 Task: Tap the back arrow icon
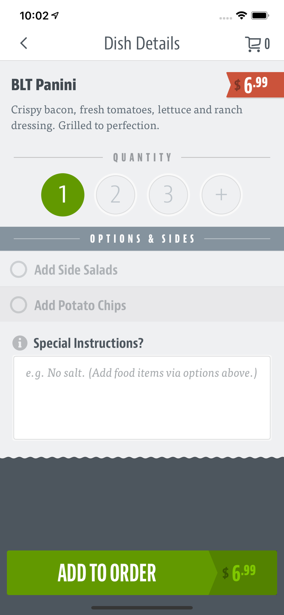pos(24,43)
